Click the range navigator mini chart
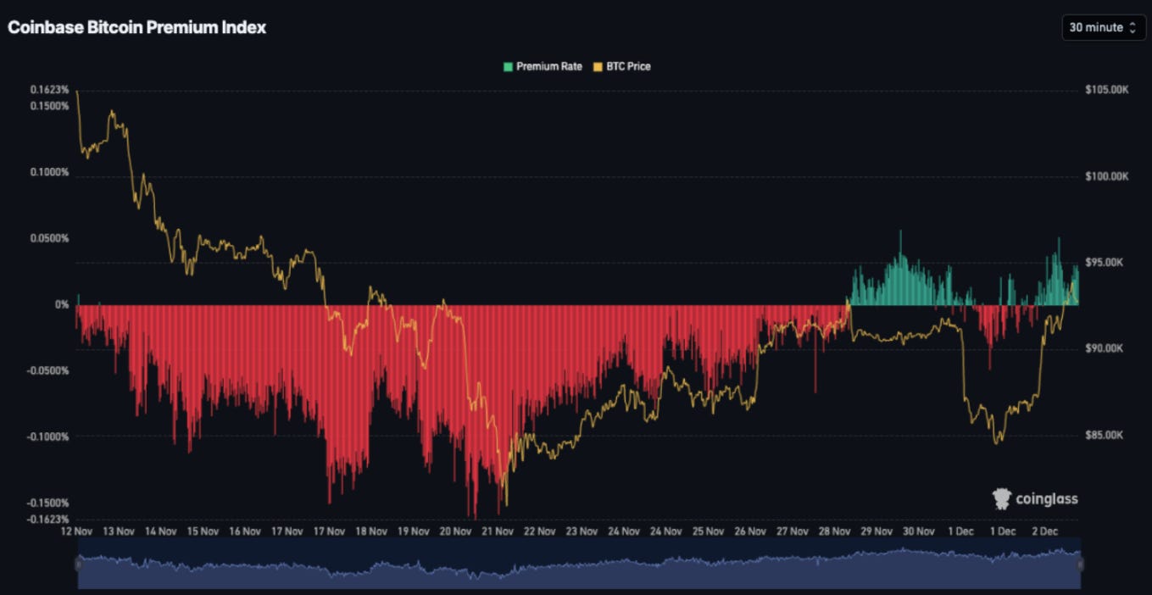 [579, 564]
